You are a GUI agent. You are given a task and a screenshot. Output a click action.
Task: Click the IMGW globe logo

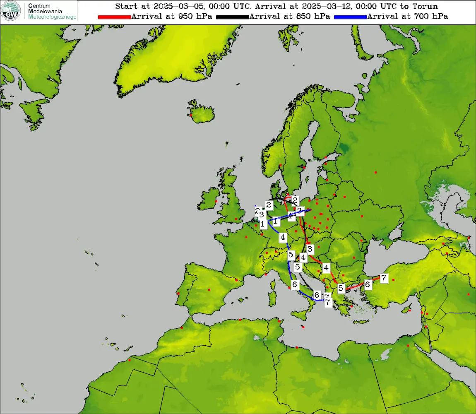click(x=11, y=11)
